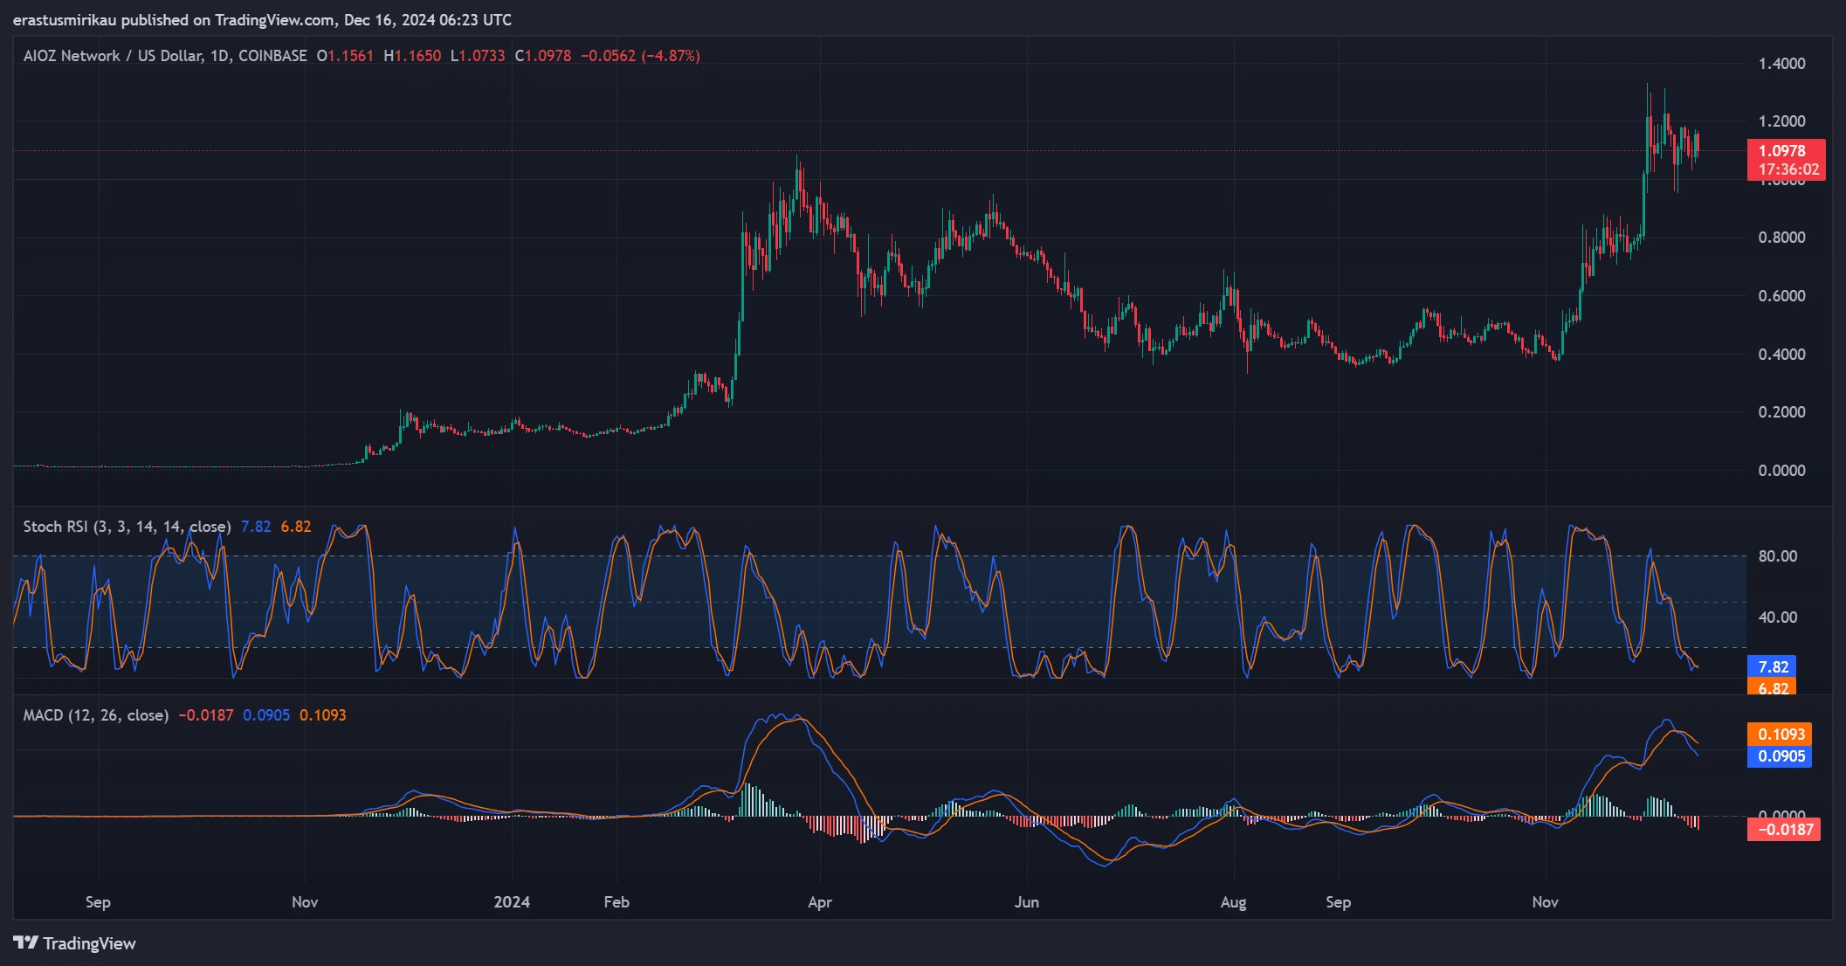Click the Apr label on the time axis
This screenshot has width=1846, height=966.
(820, 902)
